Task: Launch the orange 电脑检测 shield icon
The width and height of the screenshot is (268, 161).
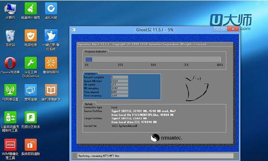Action: click(x=30, y=36)
